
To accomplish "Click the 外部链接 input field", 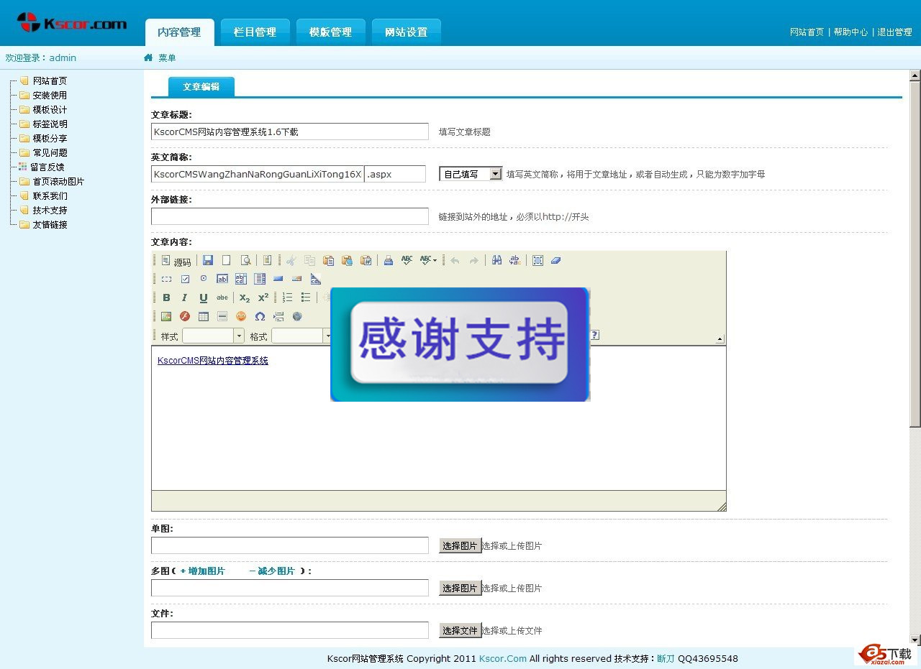I will click(x=289, y=216).
